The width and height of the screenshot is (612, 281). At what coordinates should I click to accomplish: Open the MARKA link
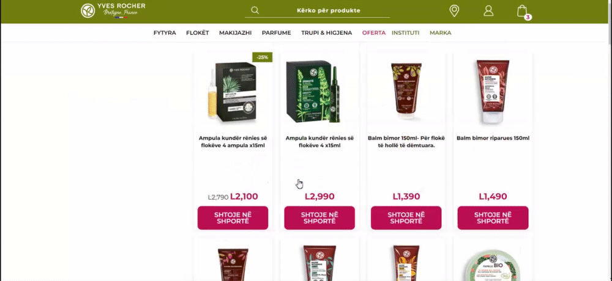click(440, 33)
